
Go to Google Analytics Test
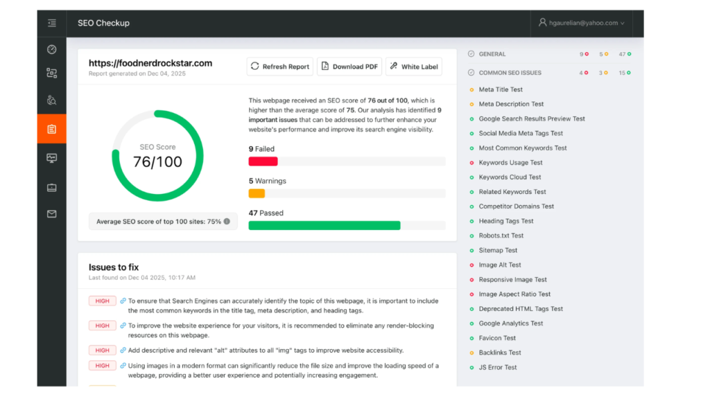tap(511, 323)
